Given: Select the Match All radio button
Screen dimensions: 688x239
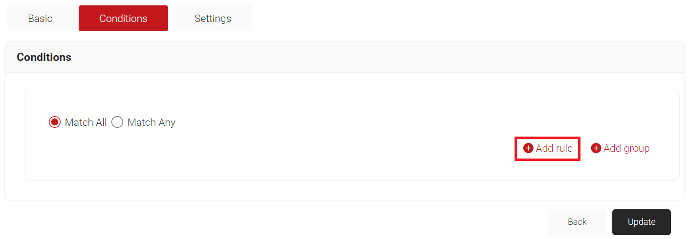Looking at the screenshot, I should click(55, 122).
